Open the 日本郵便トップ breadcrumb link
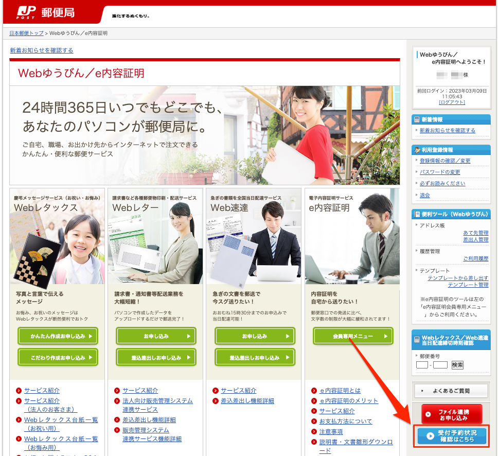Image resolution: width=498 pixels, height=456 pixels. 26,33
